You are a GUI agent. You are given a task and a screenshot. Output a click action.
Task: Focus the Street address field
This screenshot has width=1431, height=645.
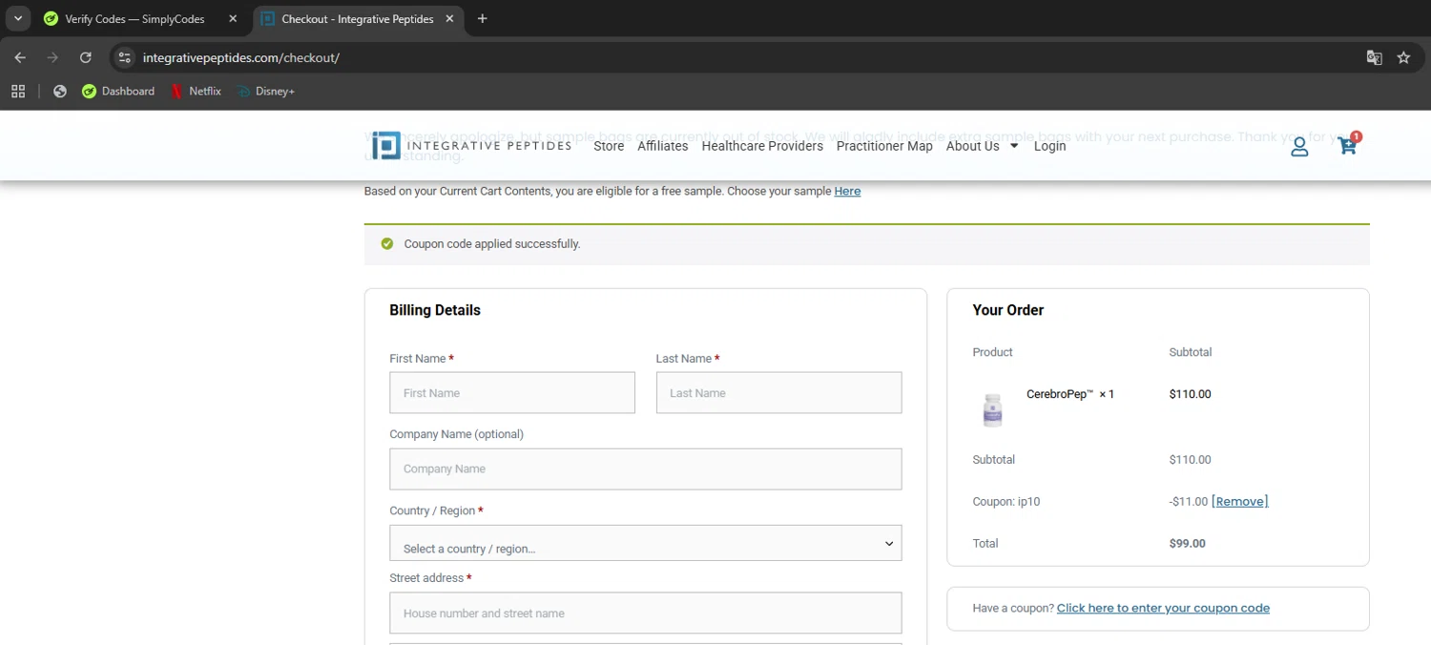point(646,614)
